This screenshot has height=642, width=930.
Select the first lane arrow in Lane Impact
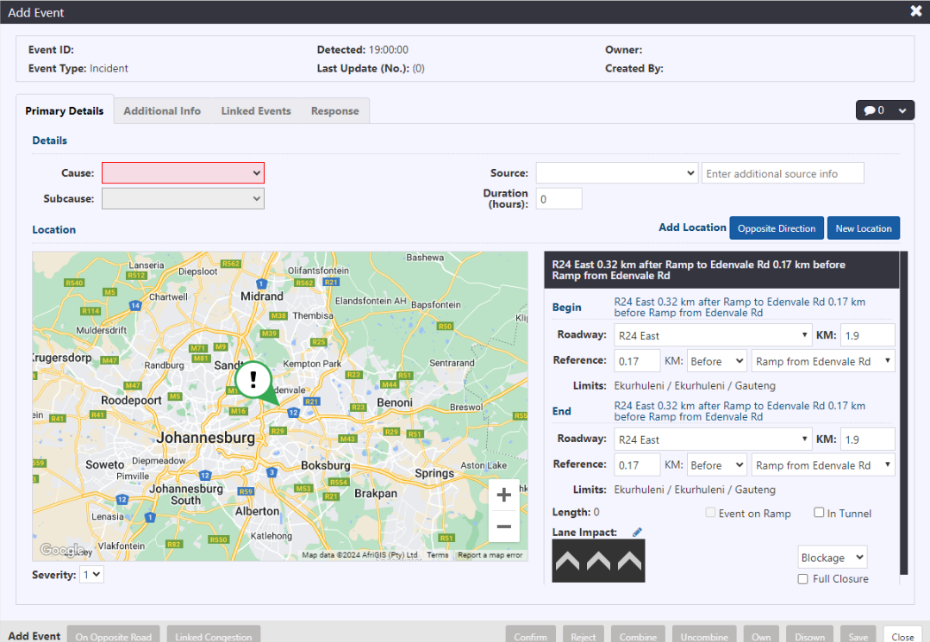[566, 562]
